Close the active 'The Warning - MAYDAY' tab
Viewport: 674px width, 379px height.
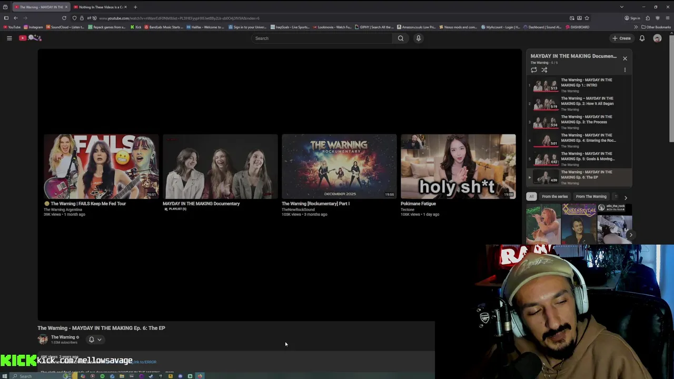pyautogui.click(x=66, y=7)
